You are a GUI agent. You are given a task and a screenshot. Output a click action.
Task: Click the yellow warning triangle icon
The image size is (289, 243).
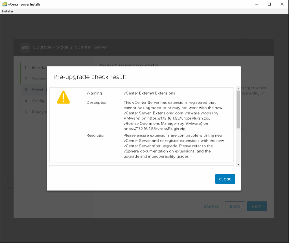click(x=63, y=97)
